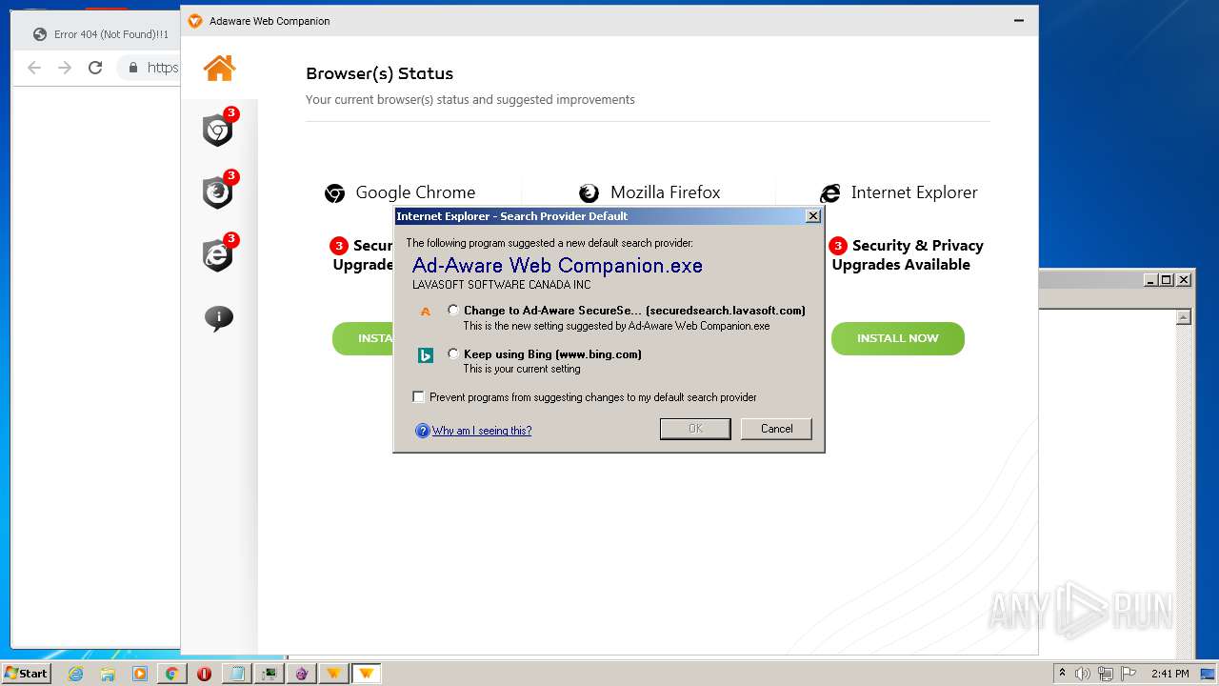Open the Chrome shield sidebar icon
Image resolution: width=1219 pixels, height=686 pixels.
[218, 130]
